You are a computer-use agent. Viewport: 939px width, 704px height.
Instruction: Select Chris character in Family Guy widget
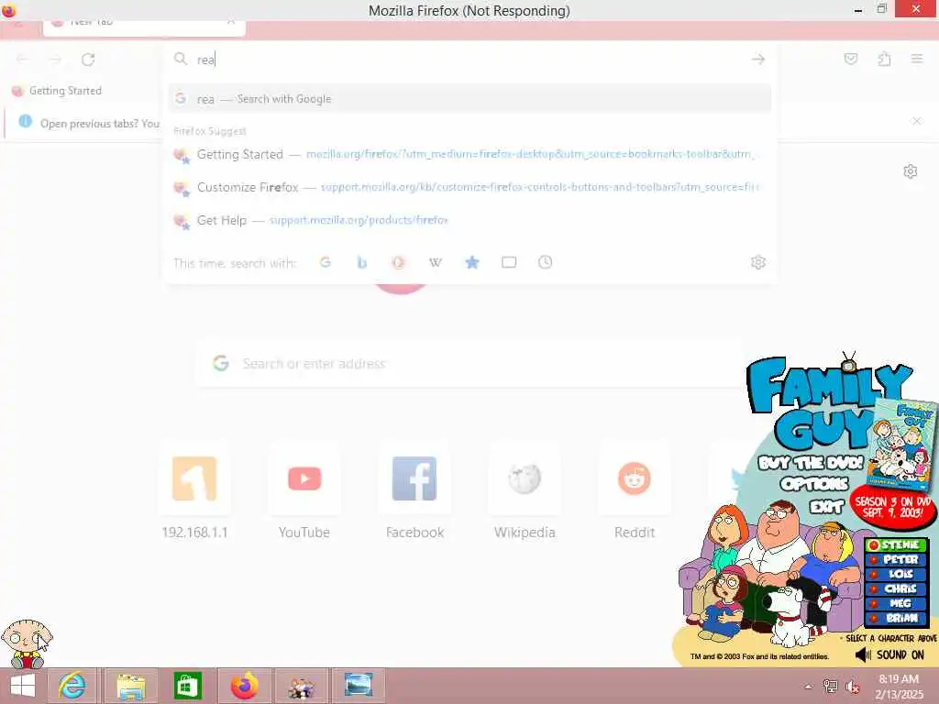896,588
